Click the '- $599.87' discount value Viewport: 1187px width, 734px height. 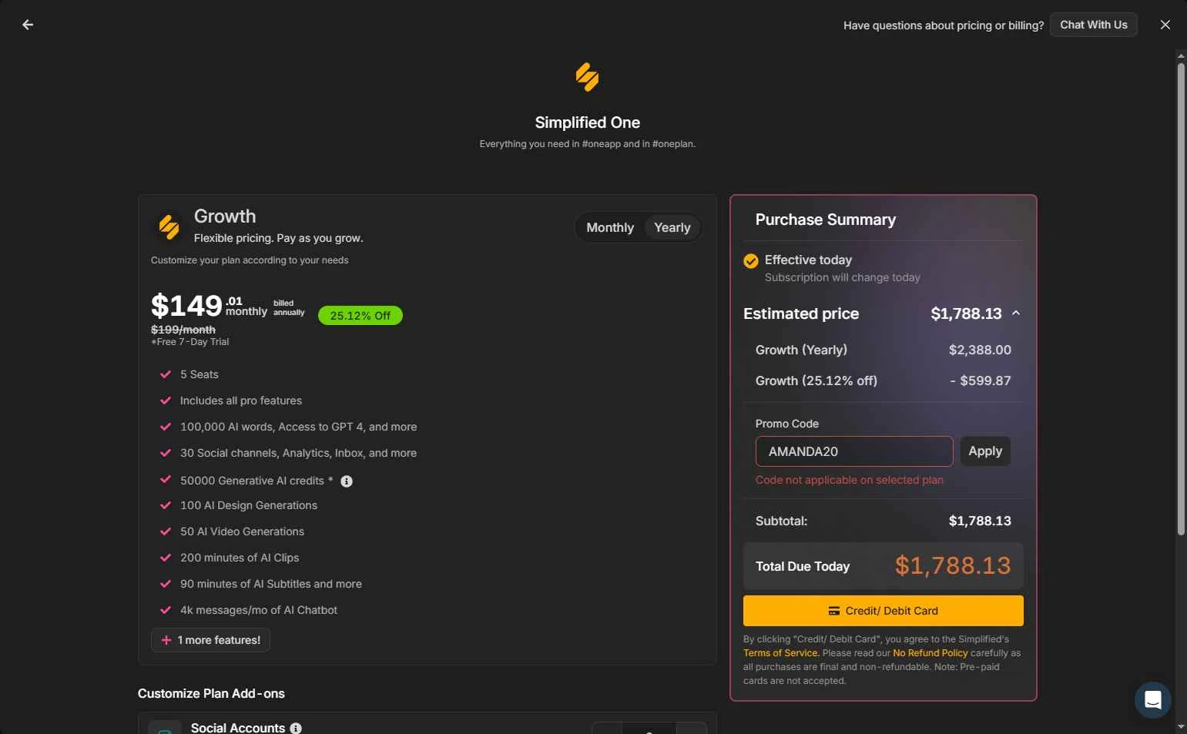(980, 380)
